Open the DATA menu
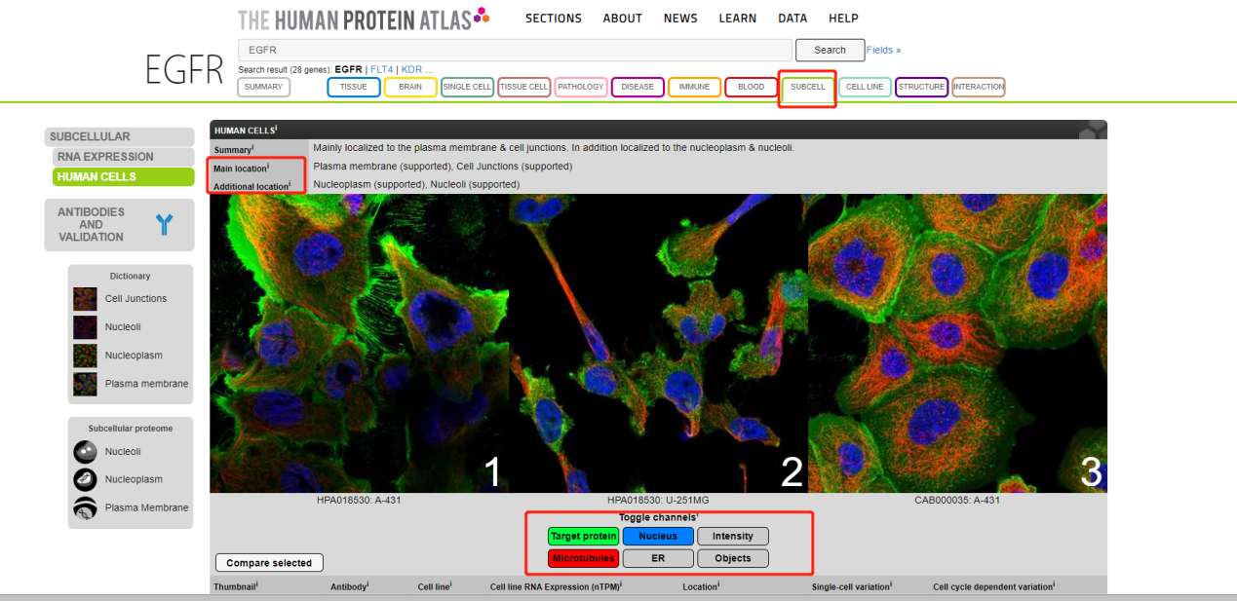Viewport: 1237px width, 601px height. 792,19
